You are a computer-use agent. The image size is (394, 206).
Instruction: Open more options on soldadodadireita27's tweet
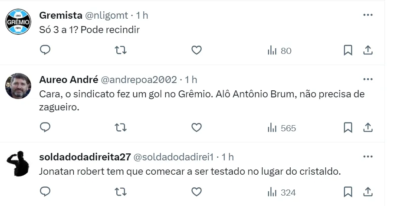point(368,156)
